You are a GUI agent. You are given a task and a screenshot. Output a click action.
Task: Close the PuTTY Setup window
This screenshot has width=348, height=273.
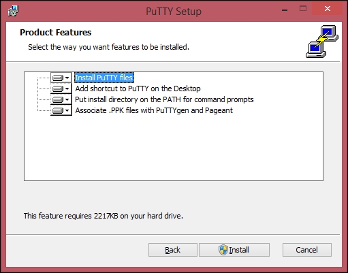click(328, 9)
